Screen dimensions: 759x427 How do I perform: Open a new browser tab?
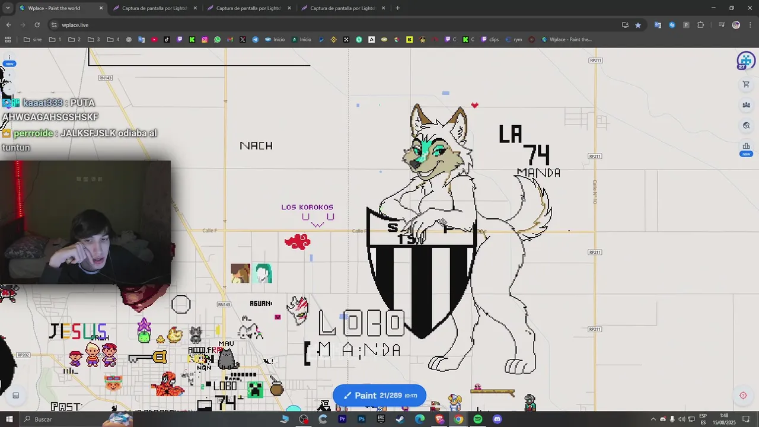(397, 8)
